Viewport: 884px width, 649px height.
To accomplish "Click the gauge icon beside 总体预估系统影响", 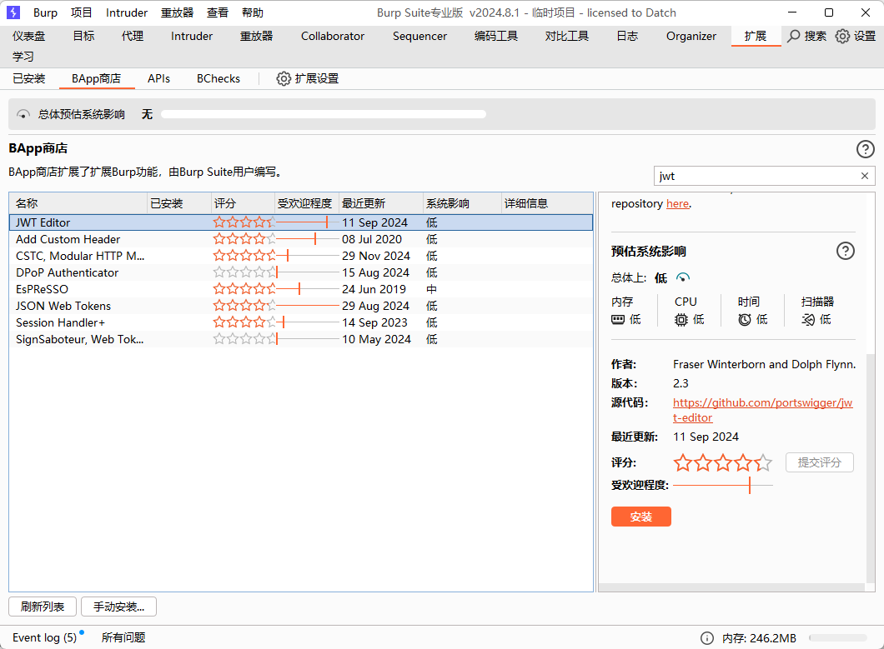I will pyautogui.click(x=23, y=114).
